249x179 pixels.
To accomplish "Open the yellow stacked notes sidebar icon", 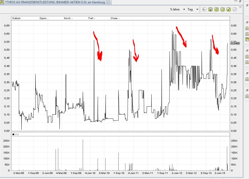I will [247, 39].
